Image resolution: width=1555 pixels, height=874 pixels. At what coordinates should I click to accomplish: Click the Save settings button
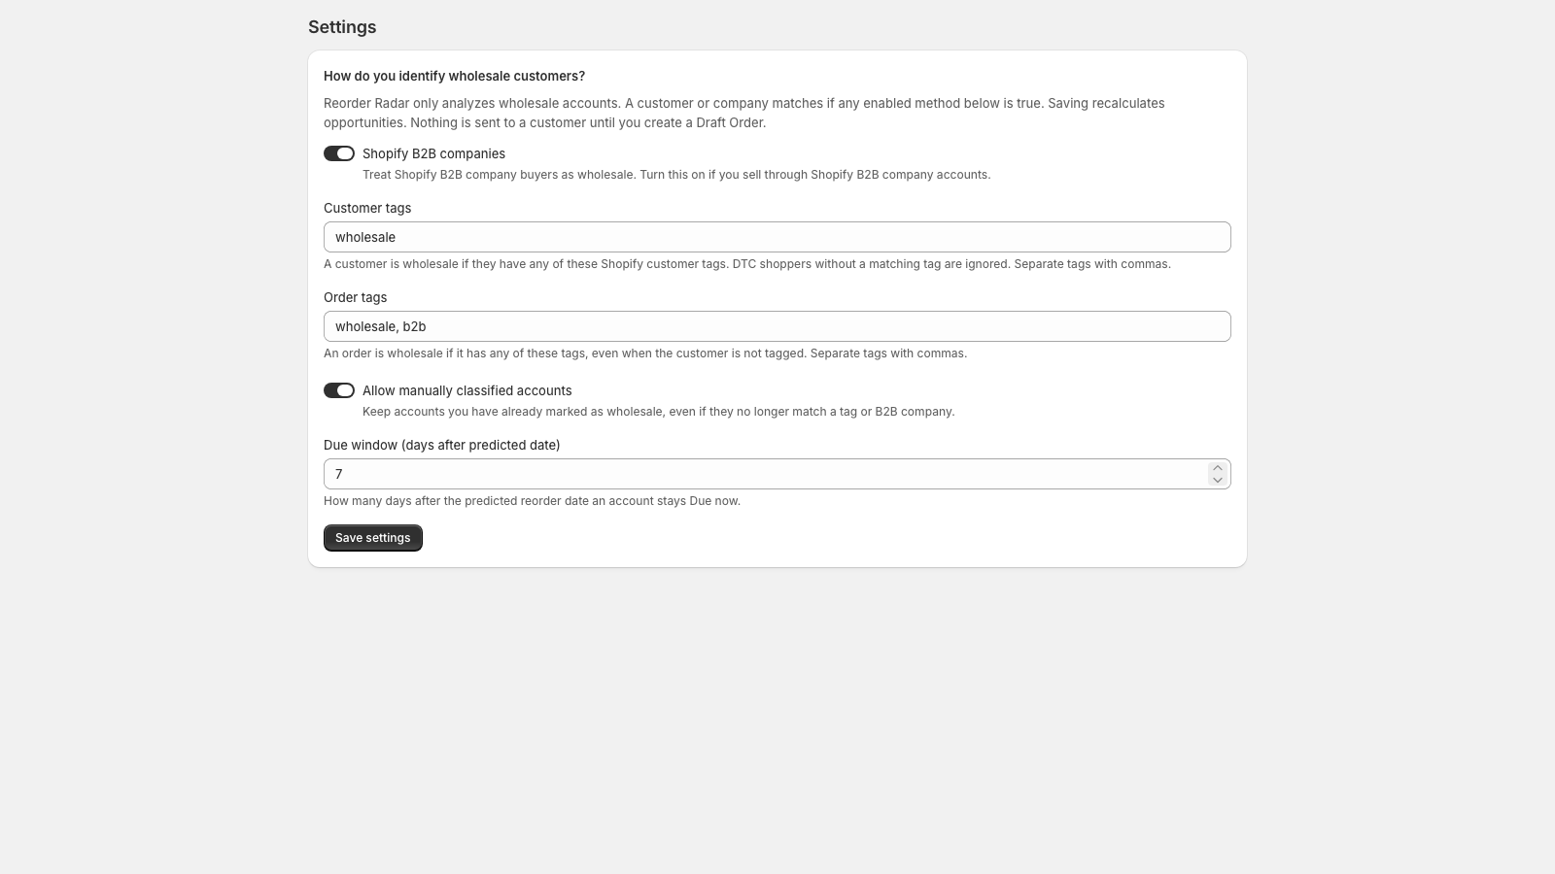[x=373, y=538]
